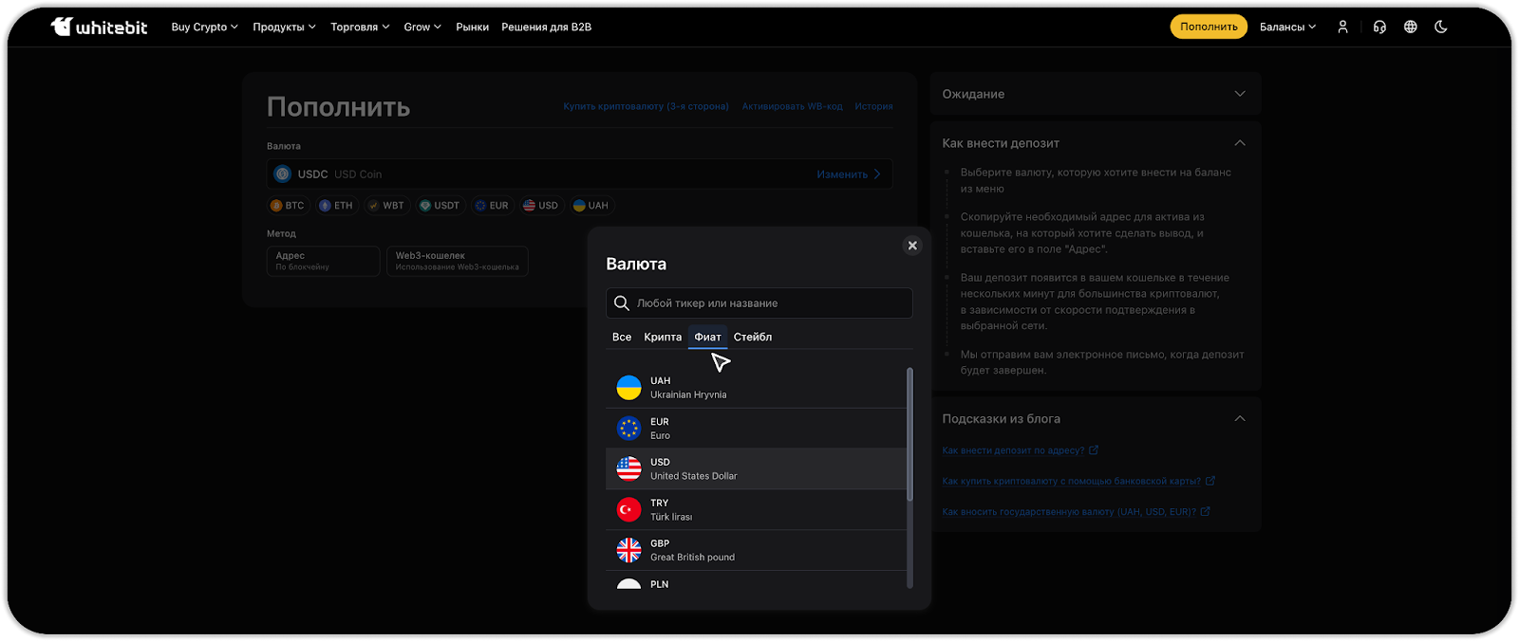Choose the Turkish flag TRY currency

628,510
